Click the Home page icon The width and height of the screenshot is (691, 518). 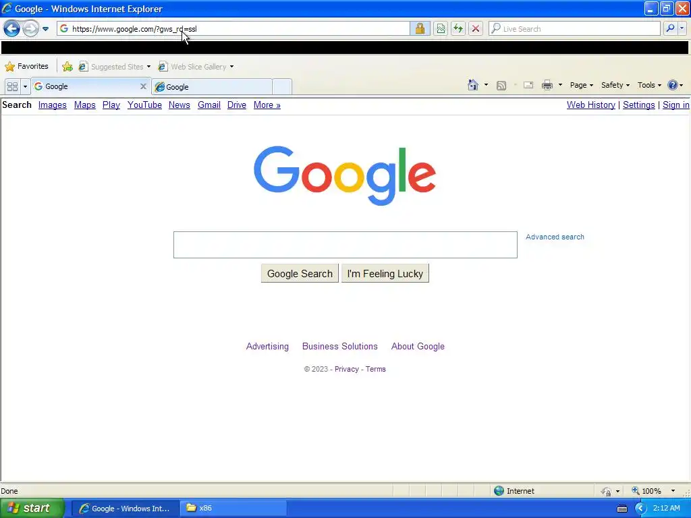(473, 85)
